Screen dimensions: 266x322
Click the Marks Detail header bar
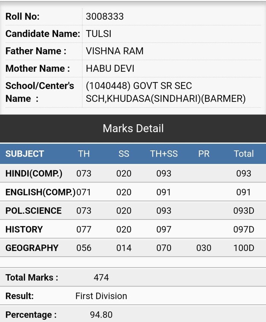pos(133,128)
